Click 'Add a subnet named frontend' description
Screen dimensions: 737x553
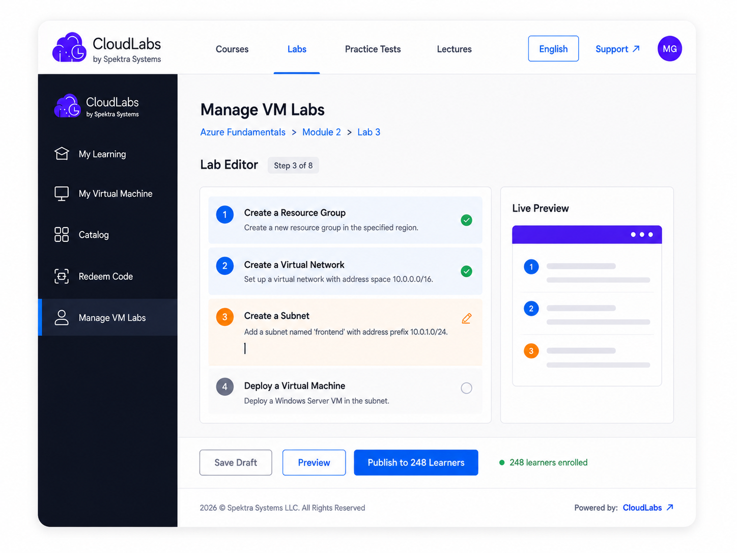tap(346, 331)
